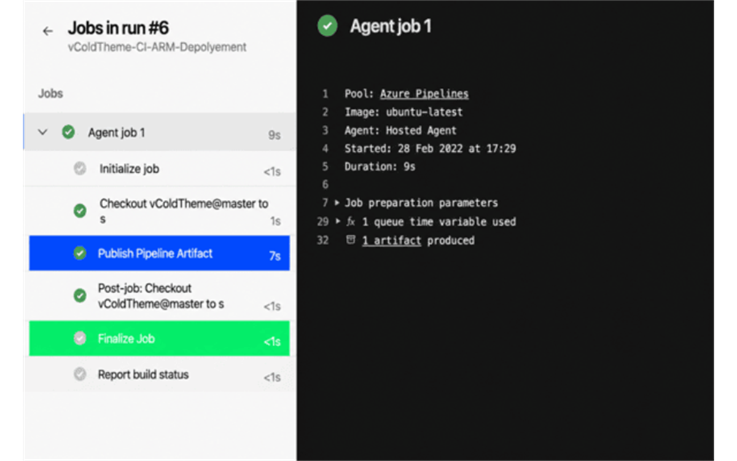Click the Image: ubuntu-latest log line

tap(404, 112)
